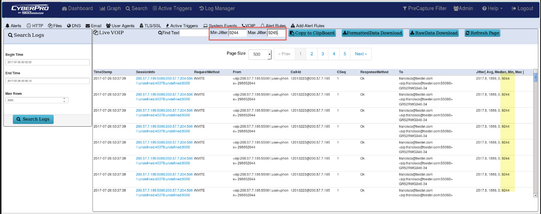Go to results page 1
541x214 pixels.
click(300, 54)
